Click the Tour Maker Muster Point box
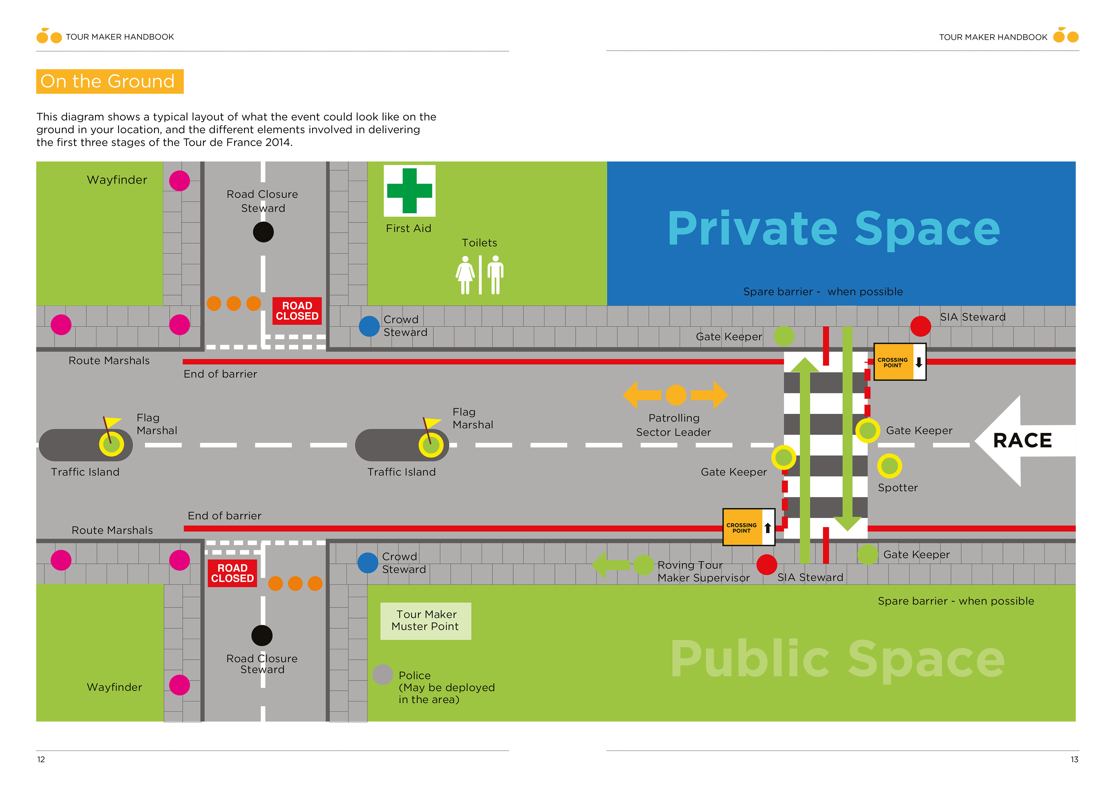 click(x=426, y=620)
